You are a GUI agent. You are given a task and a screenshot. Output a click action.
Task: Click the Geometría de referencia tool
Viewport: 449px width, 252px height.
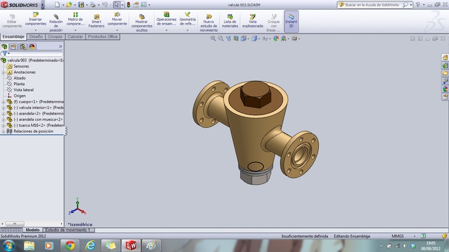(188, 19)
